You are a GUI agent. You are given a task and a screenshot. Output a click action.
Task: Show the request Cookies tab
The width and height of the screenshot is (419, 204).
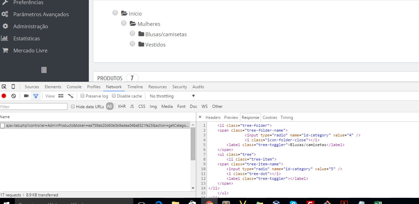270,118
